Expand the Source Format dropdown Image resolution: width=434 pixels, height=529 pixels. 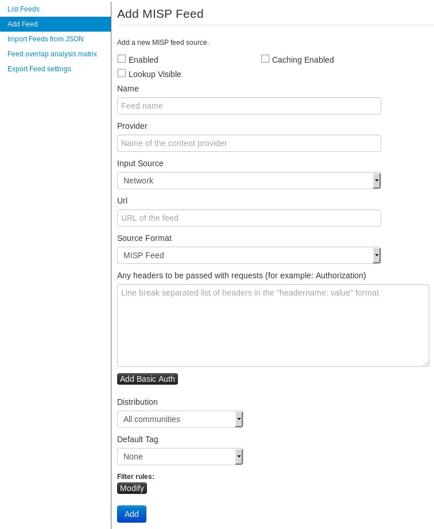[x=249, y=255]
